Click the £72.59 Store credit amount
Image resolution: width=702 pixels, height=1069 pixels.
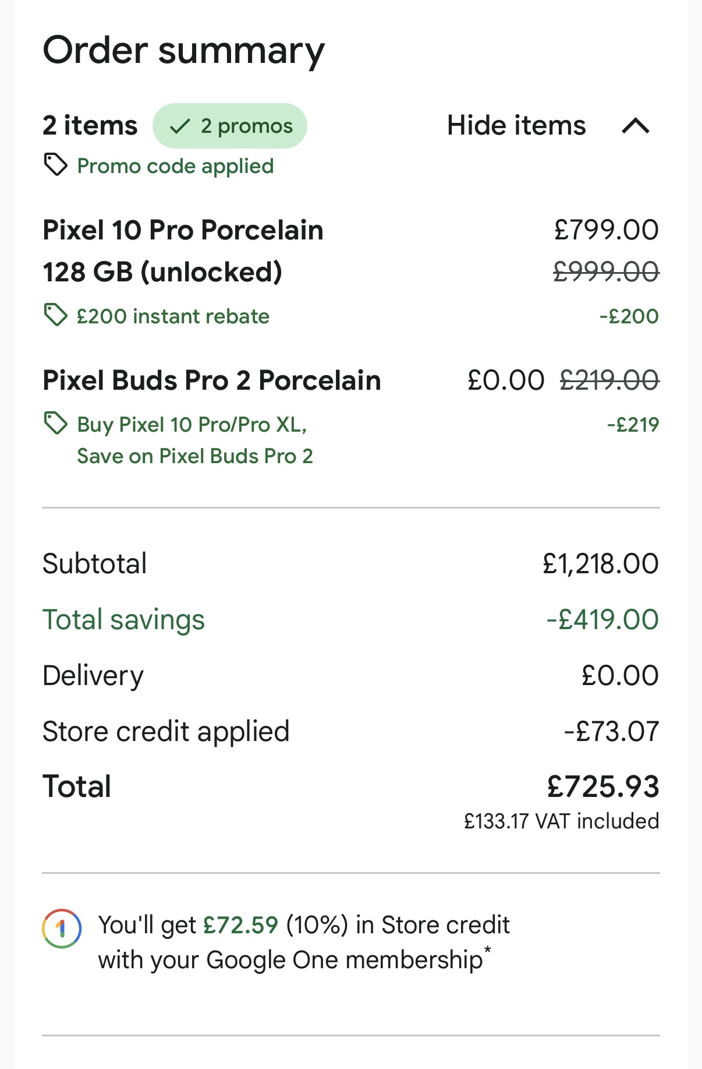click(x=240, y=925)
